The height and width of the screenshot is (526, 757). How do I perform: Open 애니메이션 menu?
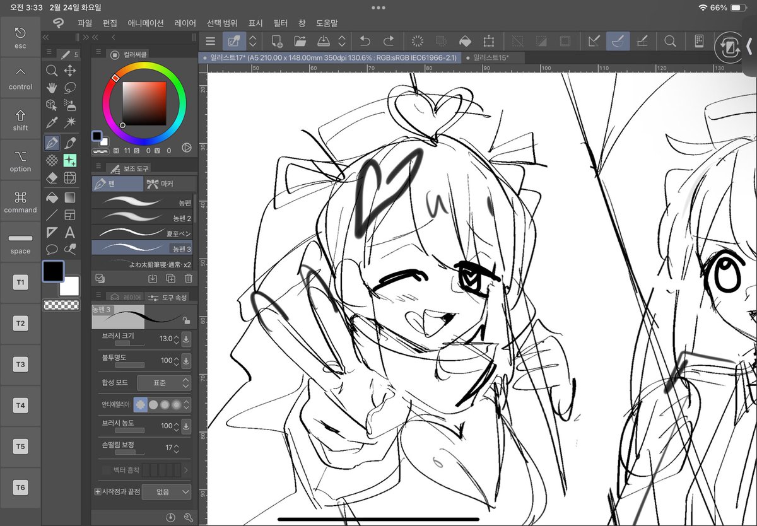pyautogui.click(x=146, y=23)
